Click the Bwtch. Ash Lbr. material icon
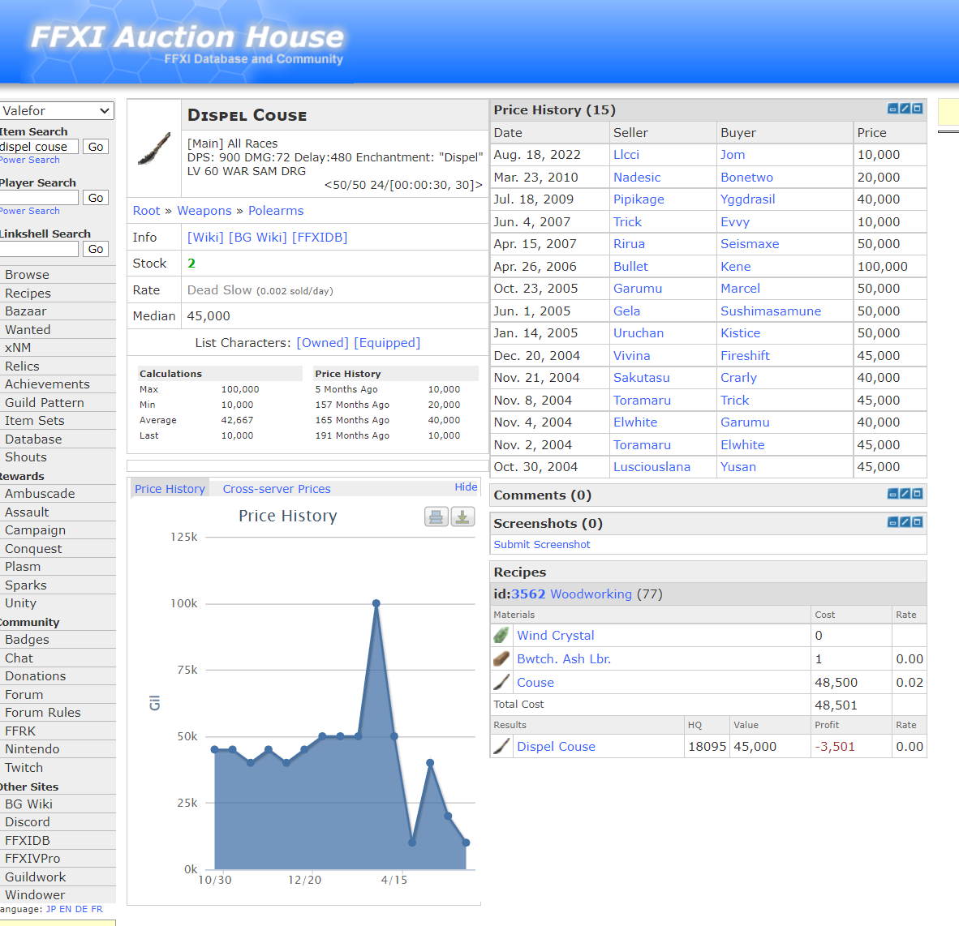The height and width of the screenshot is (926, 959). pyautogui.click(x=501, y=658)
